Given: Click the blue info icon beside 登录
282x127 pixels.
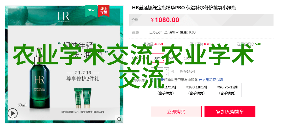Looking at the screenshot, I should 154,80.
